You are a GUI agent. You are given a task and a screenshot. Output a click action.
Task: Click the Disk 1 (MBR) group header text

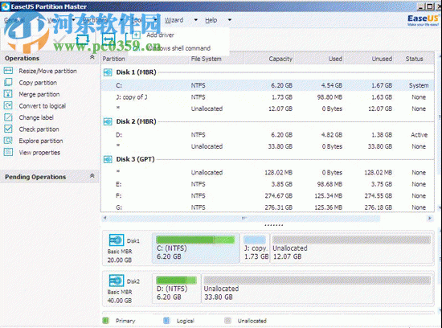pyautogui.click(x=136, y=72)
